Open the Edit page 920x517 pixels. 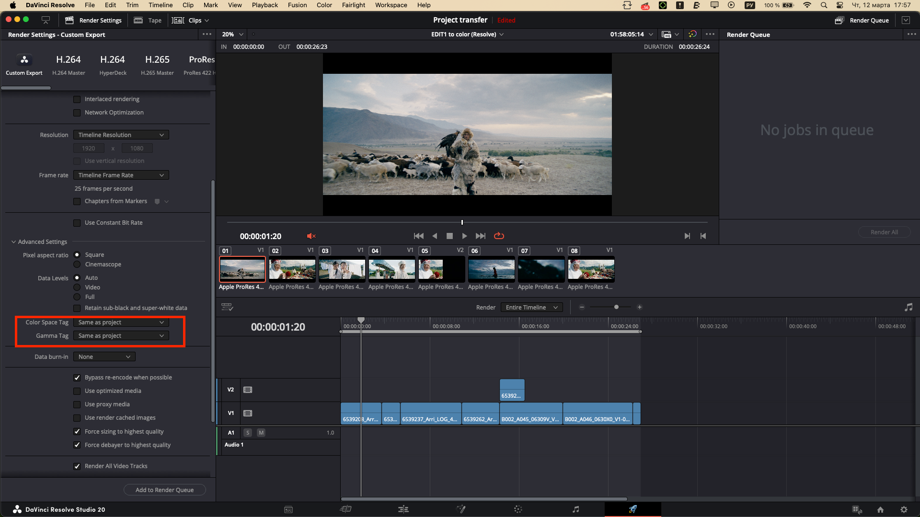[x=404, y=509]
